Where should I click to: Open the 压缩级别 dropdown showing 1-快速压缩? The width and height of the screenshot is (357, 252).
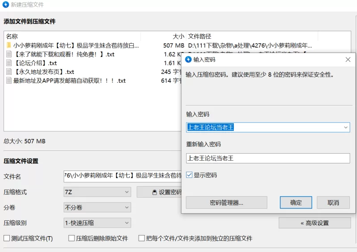point(97,223)
